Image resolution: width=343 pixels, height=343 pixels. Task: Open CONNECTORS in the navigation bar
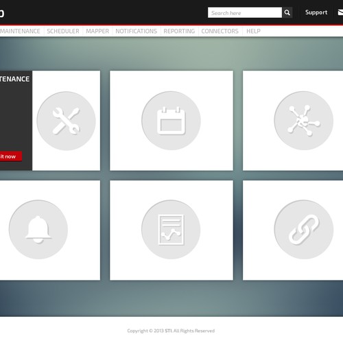220,31
